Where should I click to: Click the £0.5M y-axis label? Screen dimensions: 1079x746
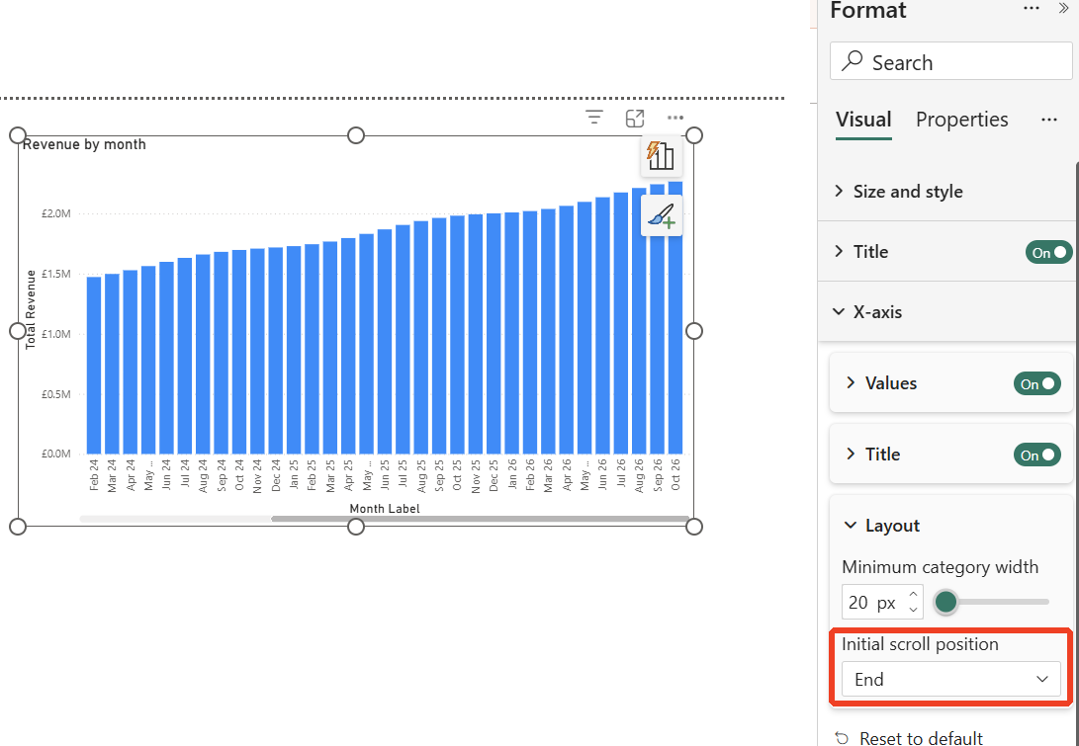pyautogui.click(x=55, y=394)
